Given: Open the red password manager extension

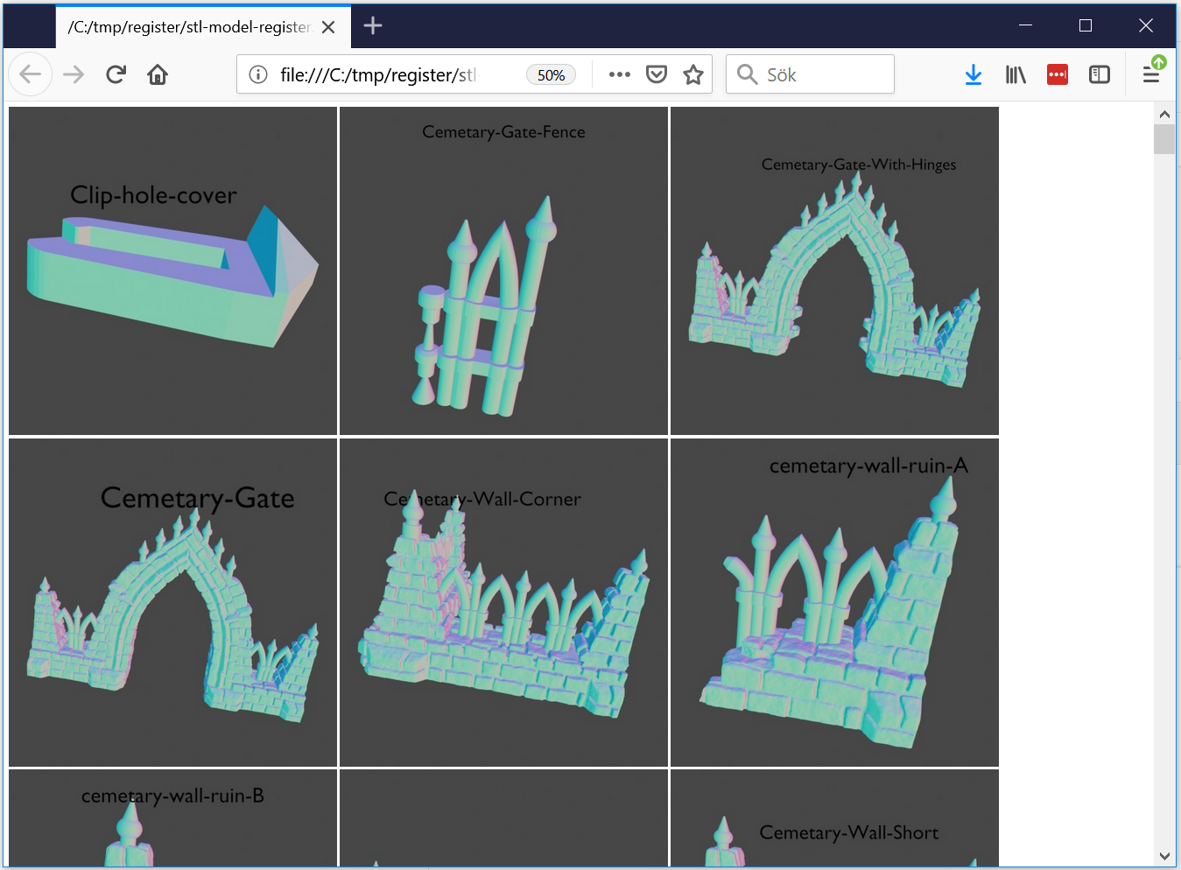Looking at the screenshot, I should click(x=1058, y=74).
